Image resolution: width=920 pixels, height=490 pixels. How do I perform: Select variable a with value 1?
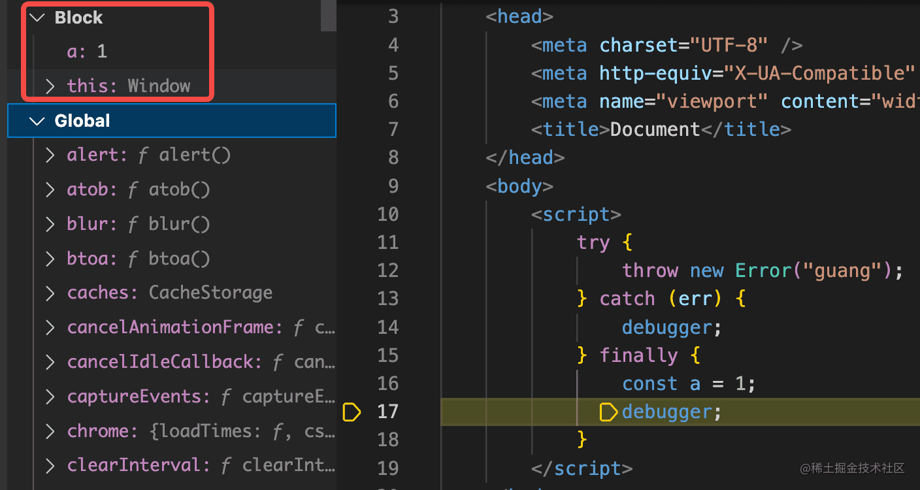click(87, 52)
